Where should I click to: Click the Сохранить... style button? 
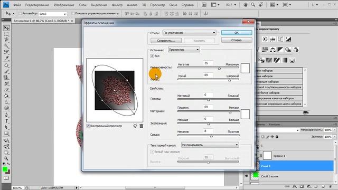pyautogui.click(x=166, y=41)
